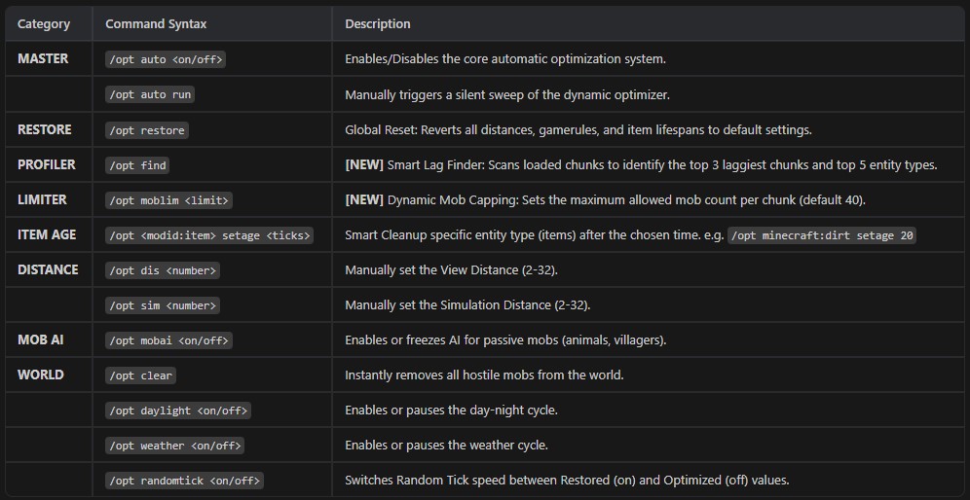Click the Description column header
This screenshot has width=970, height=500.
[x=377, y=24]
